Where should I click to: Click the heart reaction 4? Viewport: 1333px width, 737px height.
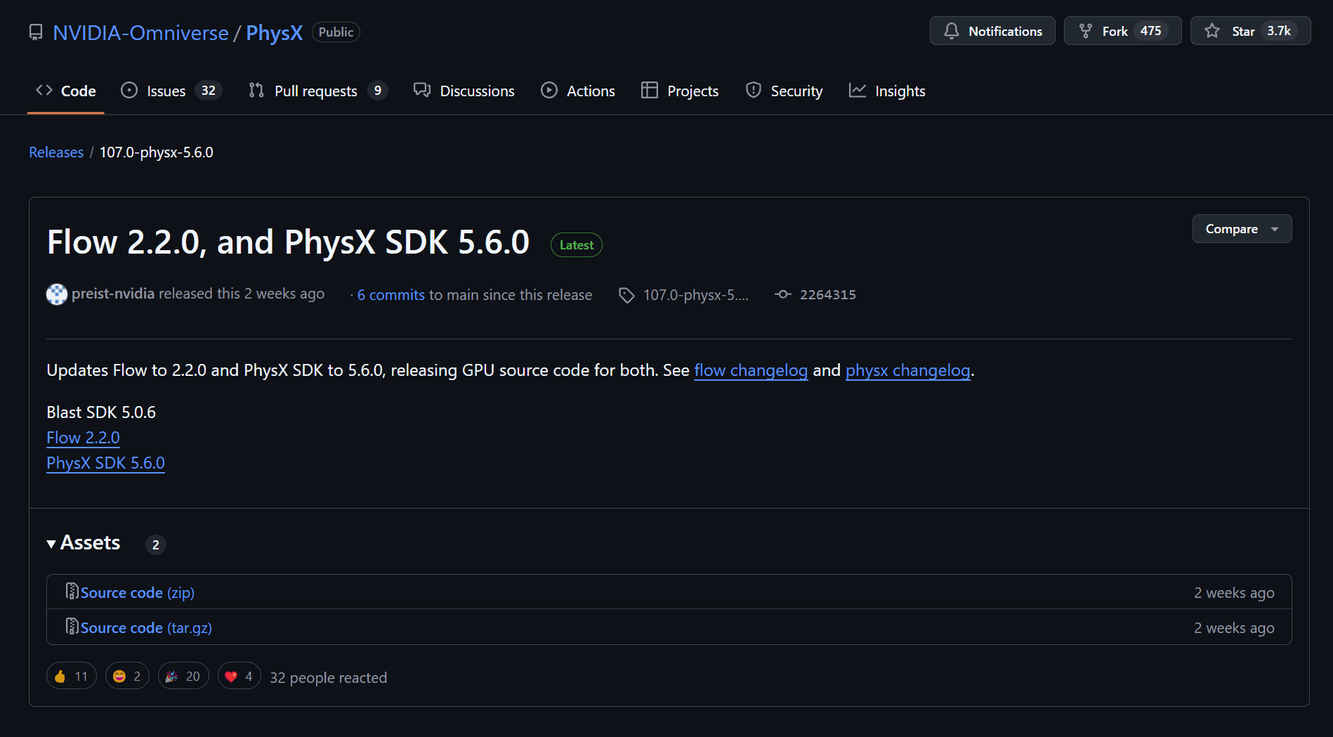[x=239, y=676]
